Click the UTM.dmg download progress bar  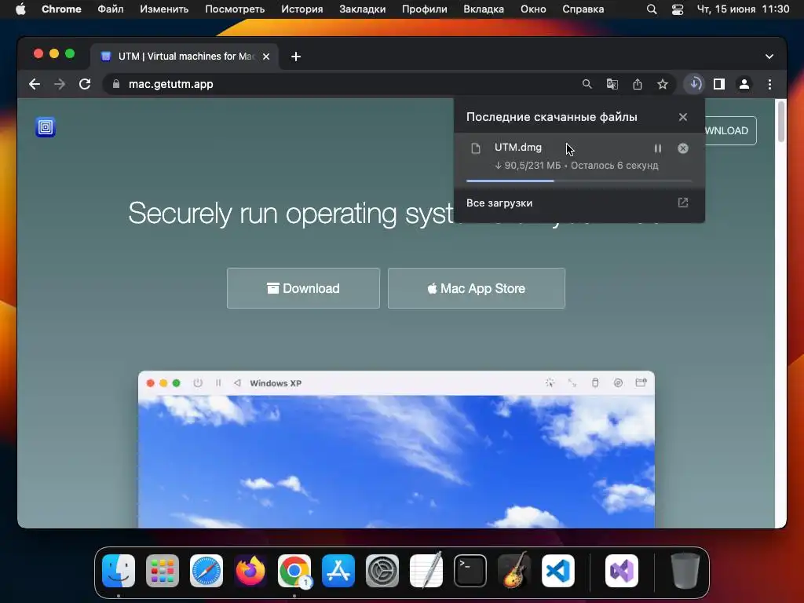pyautogui.click(x=579, y=181)
